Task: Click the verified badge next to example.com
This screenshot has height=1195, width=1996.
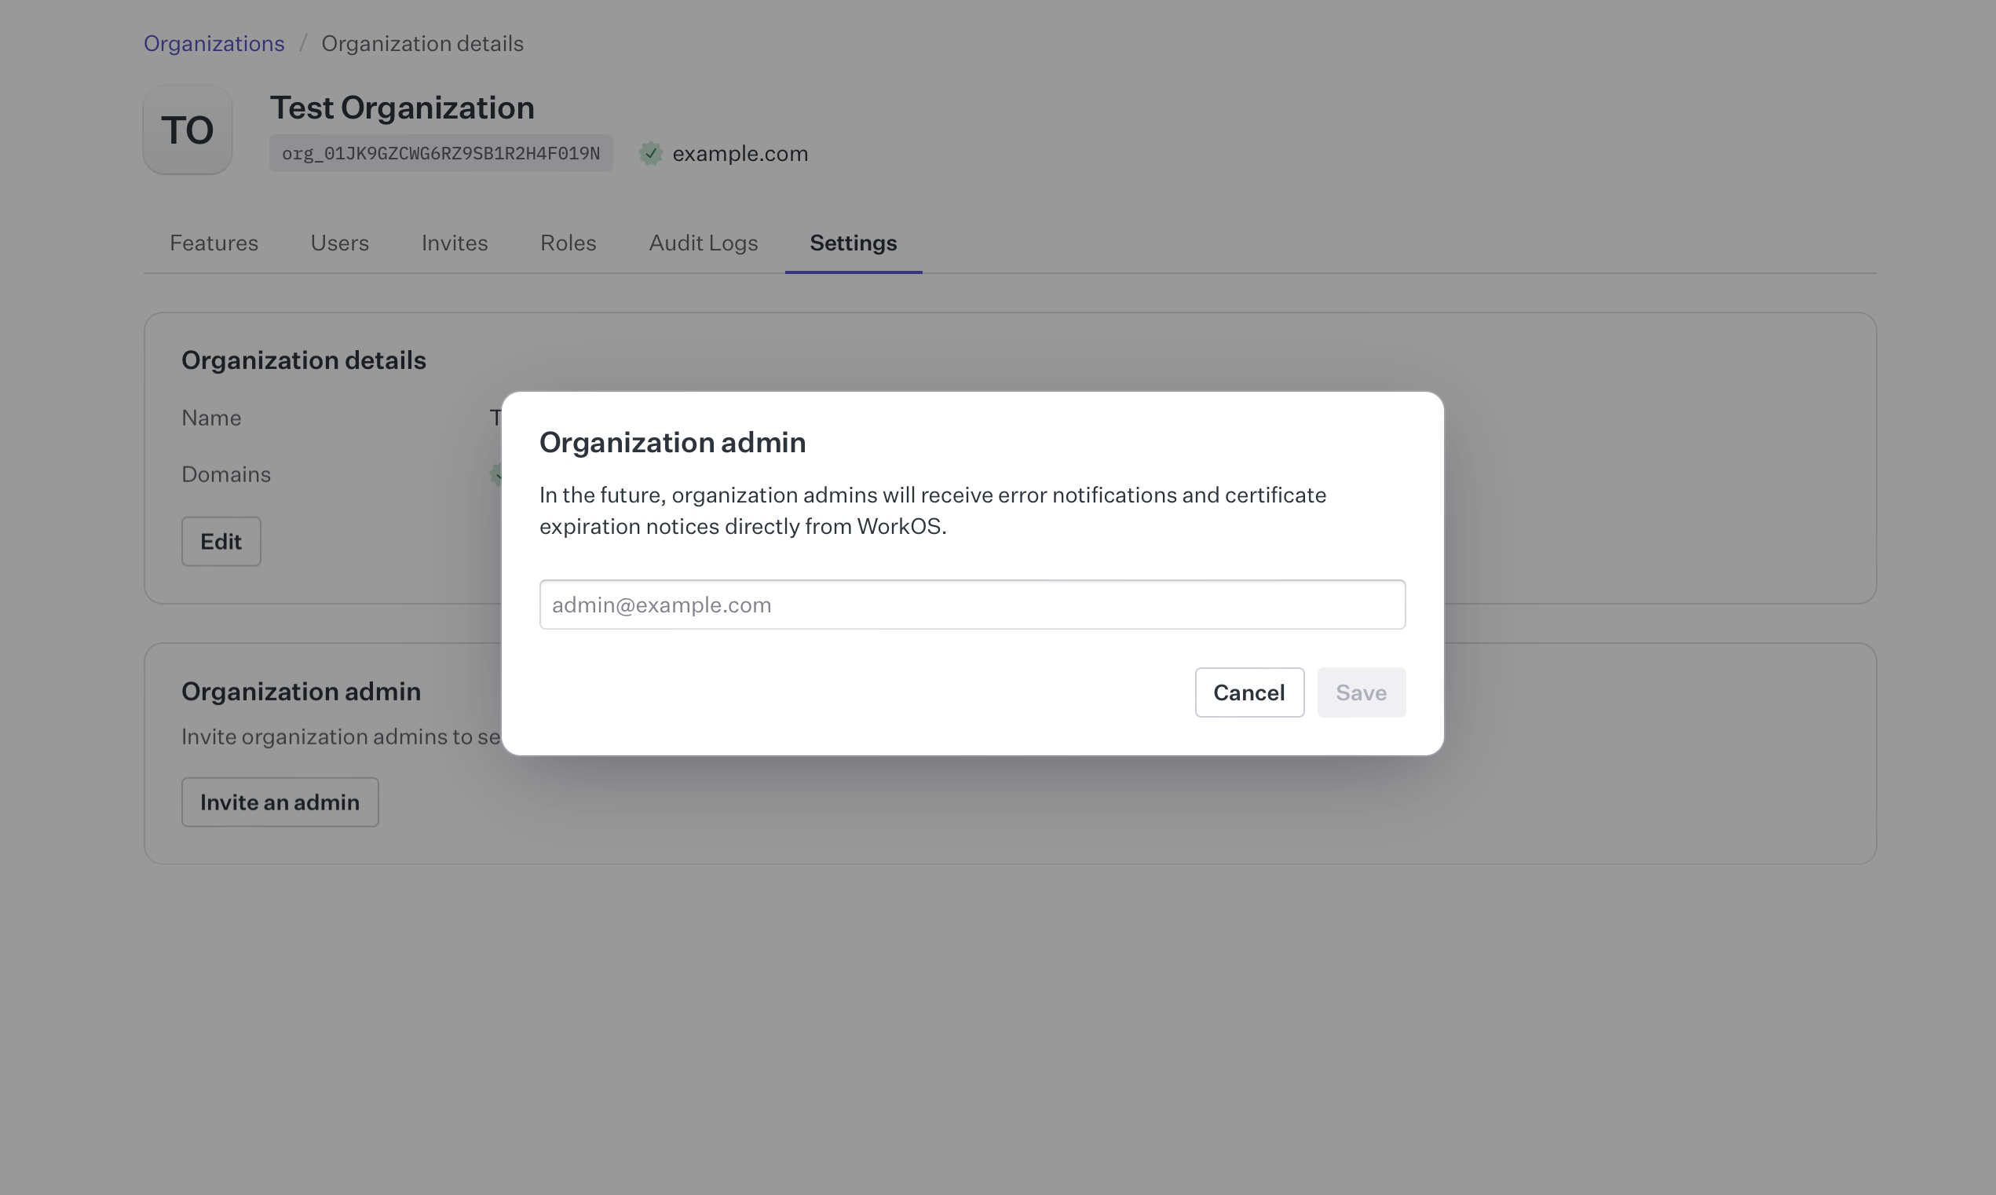Action: tap(651, 153)
